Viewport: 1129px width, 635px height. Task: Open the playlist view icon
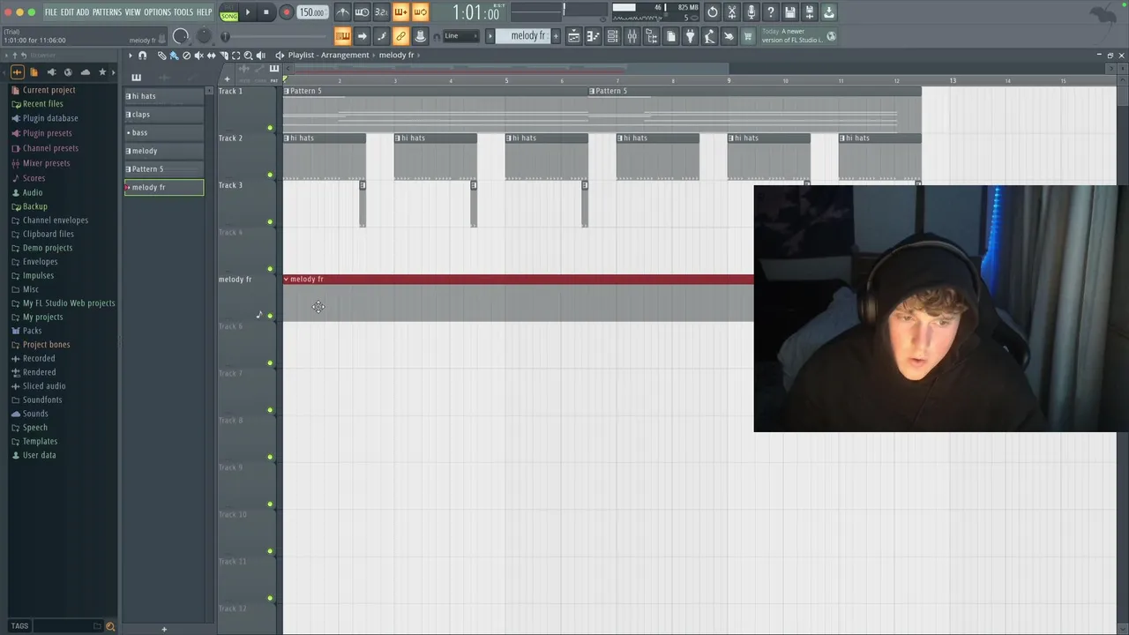[573, 36]
